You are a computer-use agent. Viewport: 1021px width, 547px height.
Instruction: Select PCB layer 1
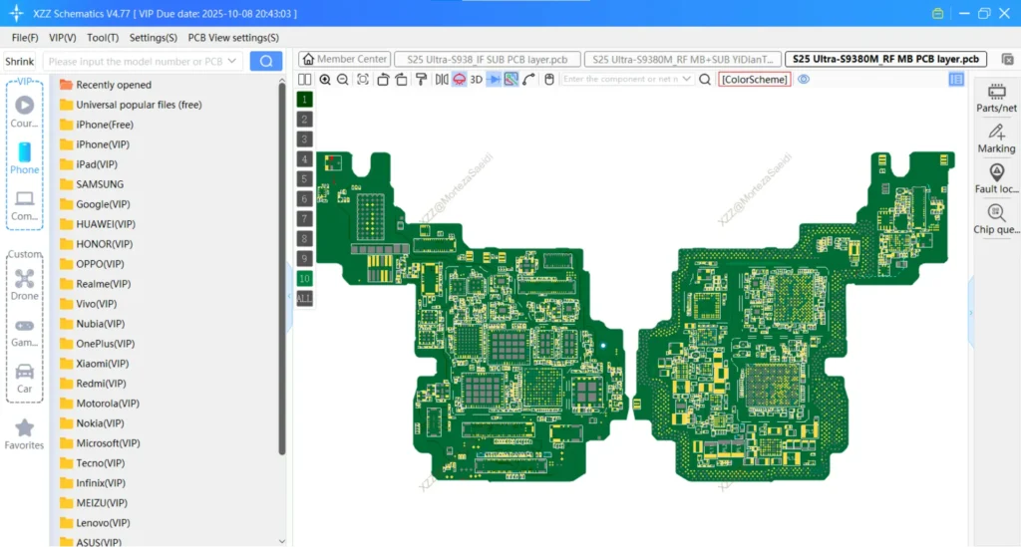pos(304,100)
